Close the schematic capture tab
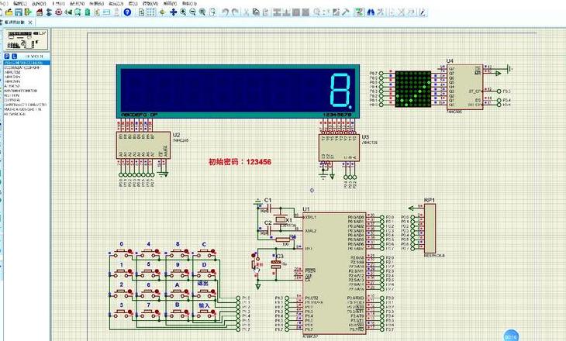Screen dimensions: 566x341 click(30, 22)
